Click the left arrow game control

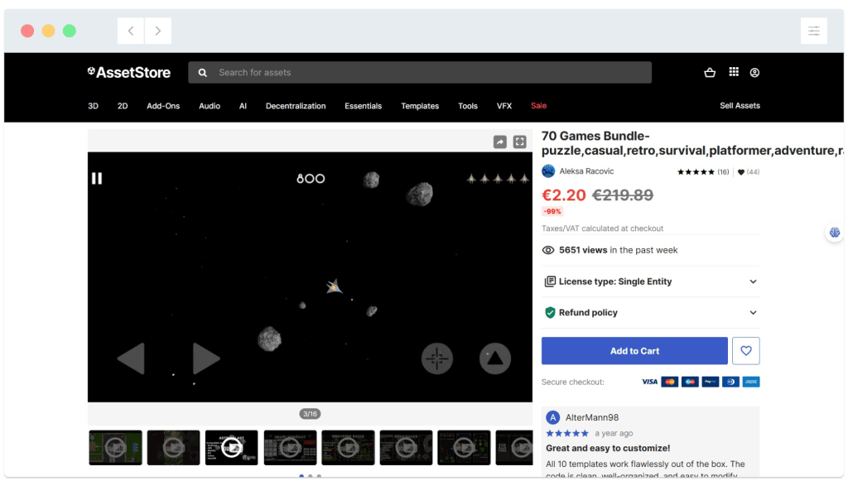pos(132,358)
